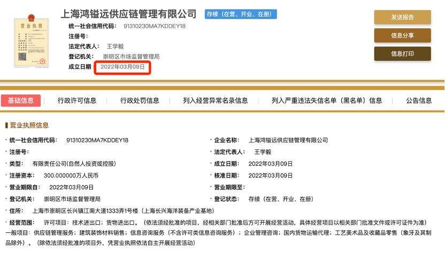Click the 核准日期 date value

(x=271, y=176)
